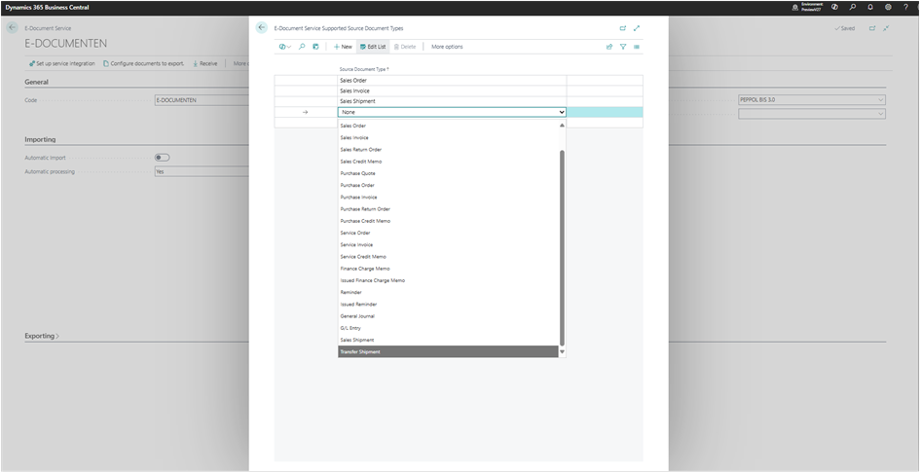Open the settings gear in top bar
Viewport: 920px width, 473px height.
click(x=888, y=7)
